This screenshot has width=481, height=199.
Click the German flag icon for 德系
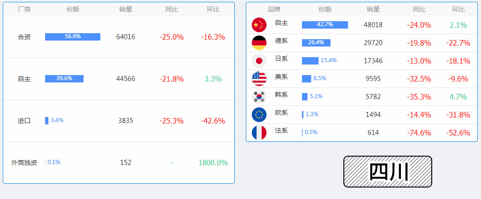pyautogui.click(x=259, y=43)
